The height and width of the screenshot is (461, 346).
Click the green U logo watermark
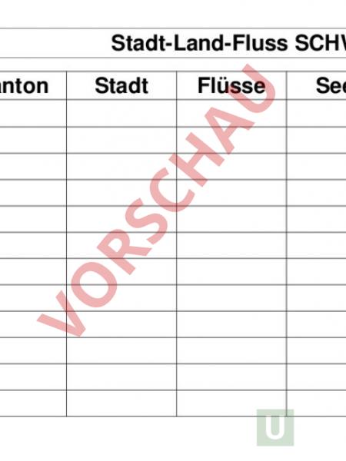[275, 427]
